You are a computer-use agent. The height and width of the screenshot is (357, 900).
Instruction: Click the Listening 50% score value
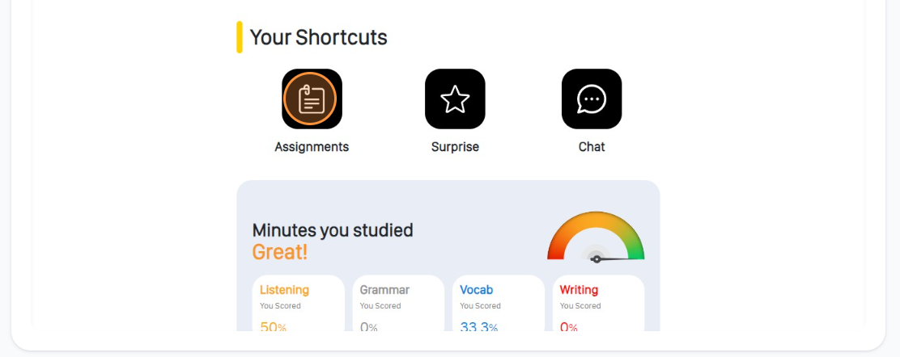tap(274, 326)
